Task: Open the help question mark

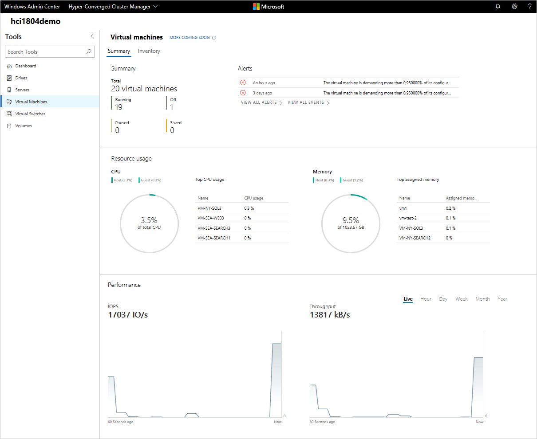Action: [530, 6]
